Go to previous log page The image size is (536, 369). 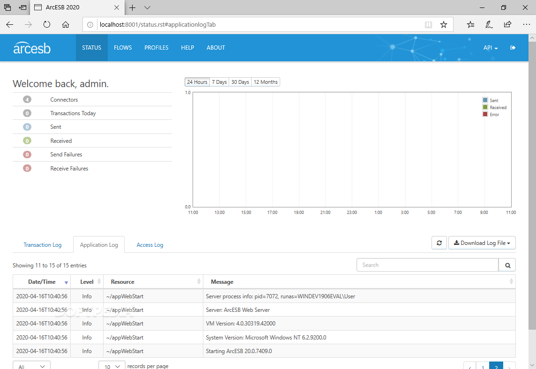tap(469, 366)
